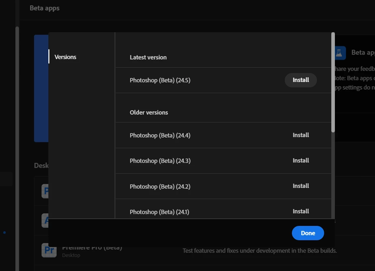Screen dimensions: 375x271
Task: Click the 'Latest version' heading
Action: point(148,57)
